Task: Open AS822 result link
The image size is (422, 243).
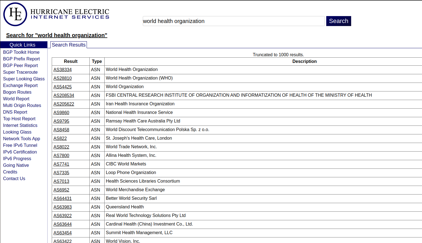Action: click(60, 138)
